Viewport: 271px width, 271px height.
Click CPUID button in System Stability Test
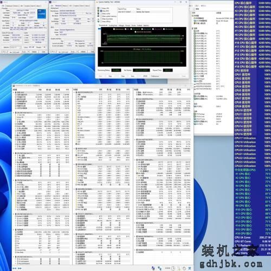145,76
